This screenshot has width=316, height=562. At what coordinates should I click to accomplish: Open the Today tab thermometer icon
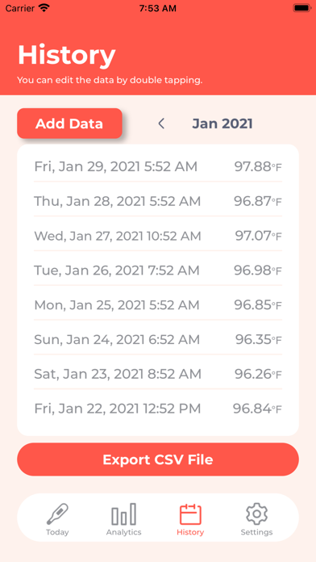tap(57, 514)
